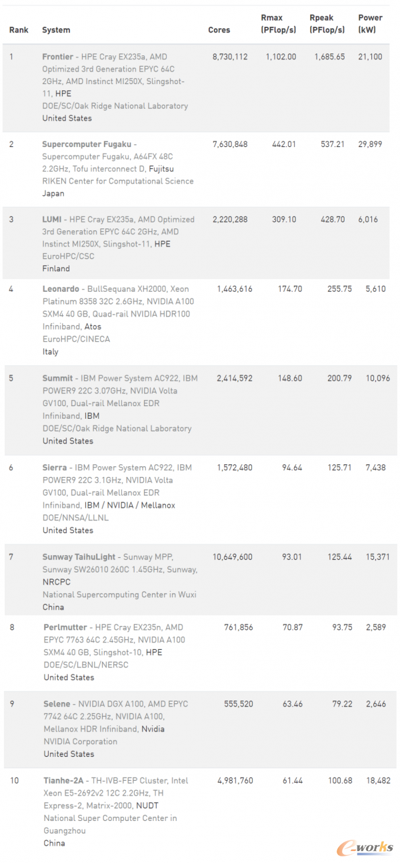Click the Cores column header
Image resolution: width=400 pixels, height=863 pixels.
tap(219, 30)
